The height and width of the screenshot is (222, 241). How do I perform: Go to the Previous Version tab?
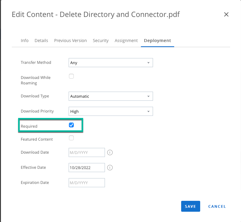pos(70,41)
